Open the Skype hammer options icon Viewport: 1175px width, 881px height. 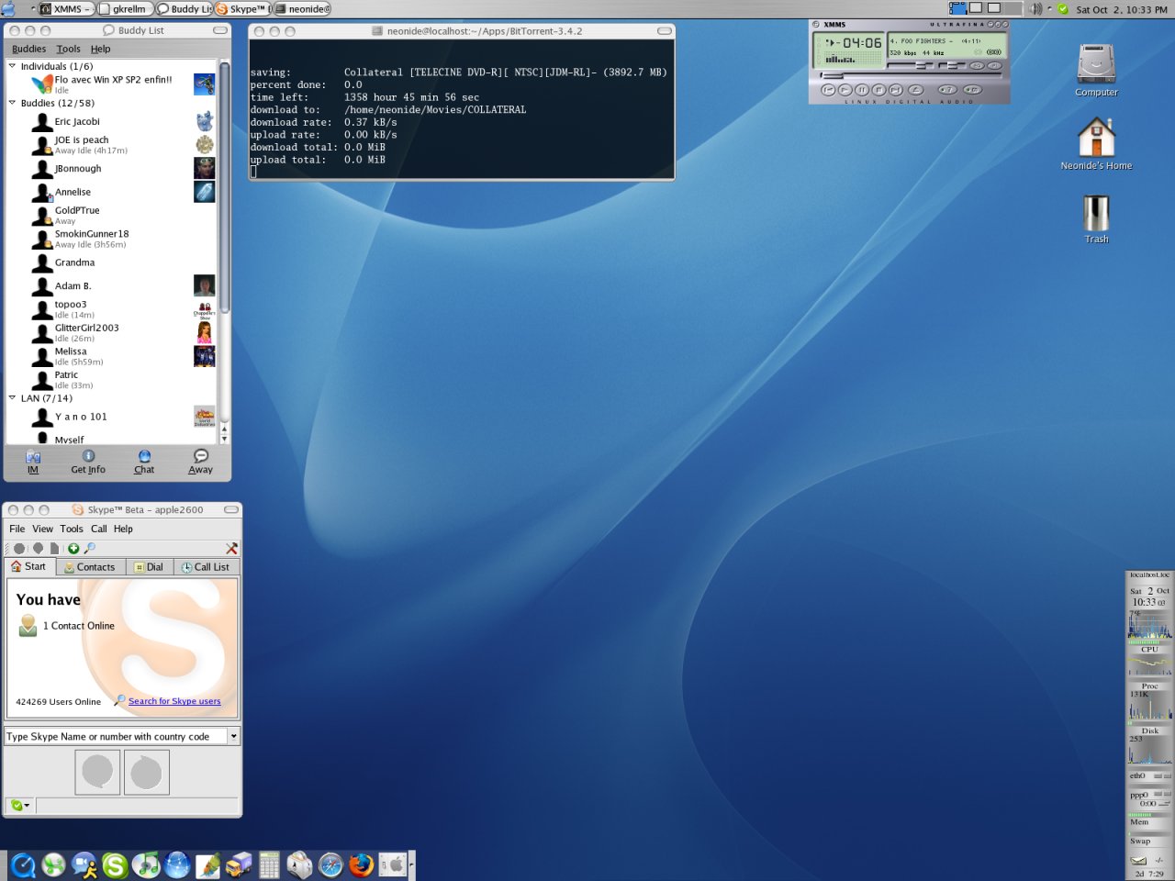click(x=231, y=548)
